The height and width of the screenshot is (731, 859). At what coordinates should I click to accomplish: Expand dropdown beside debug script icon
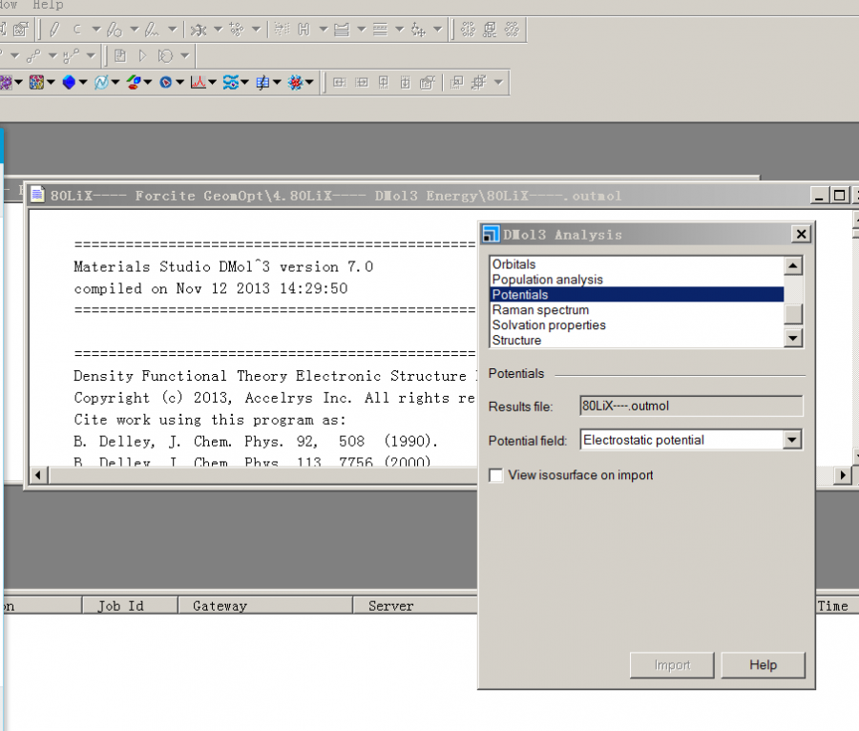click(x=185, y=55)
